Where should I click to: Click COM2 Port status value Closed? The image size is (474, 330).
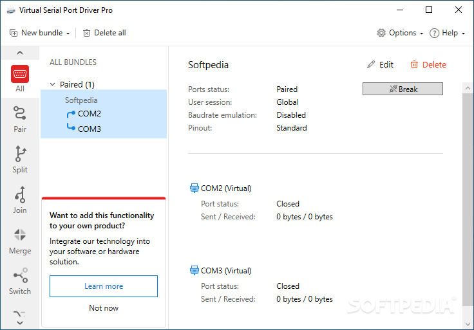288,204
